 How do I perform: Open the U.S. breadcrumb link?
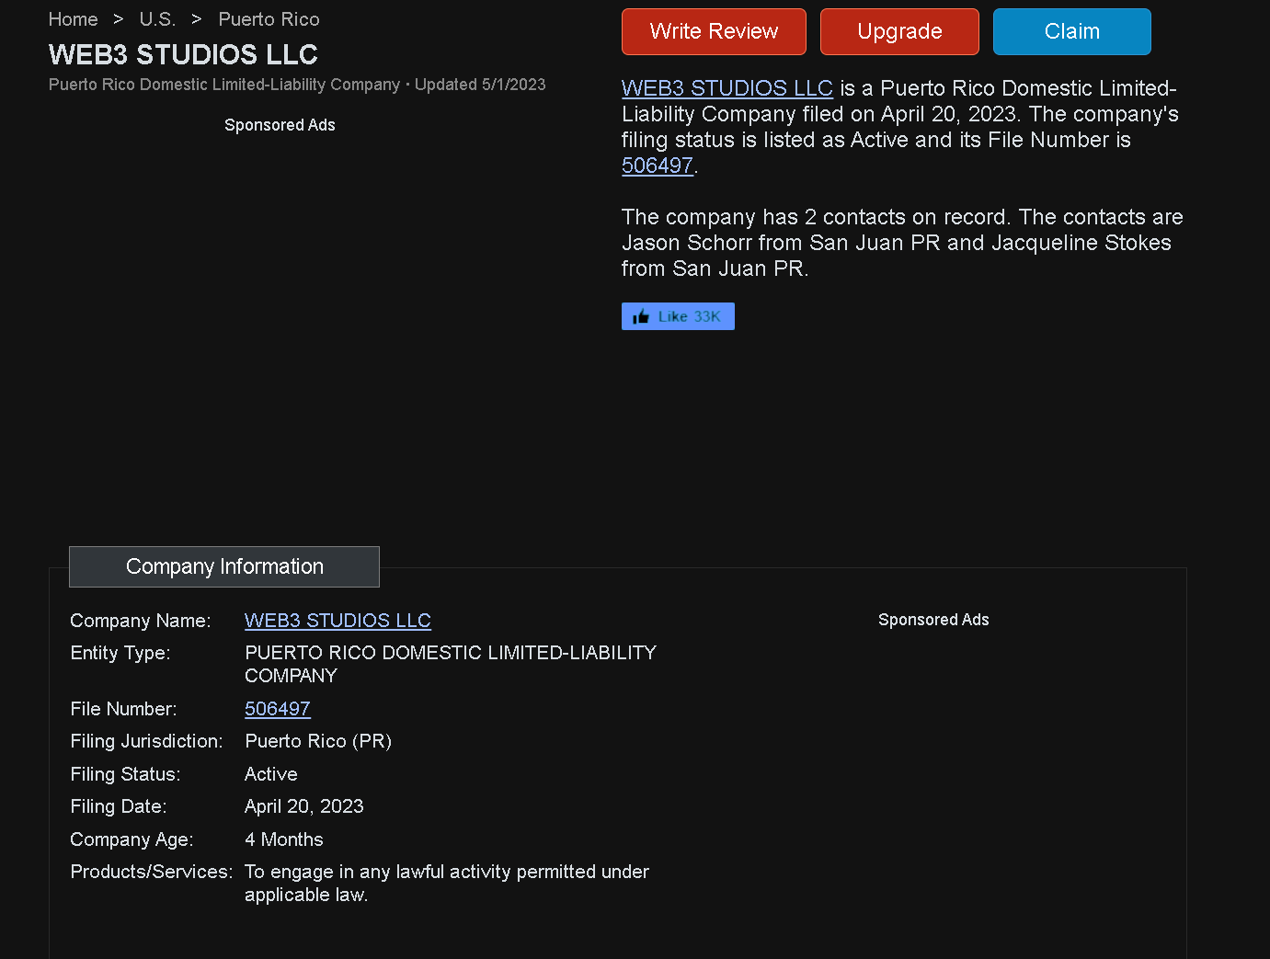point(157,19)
